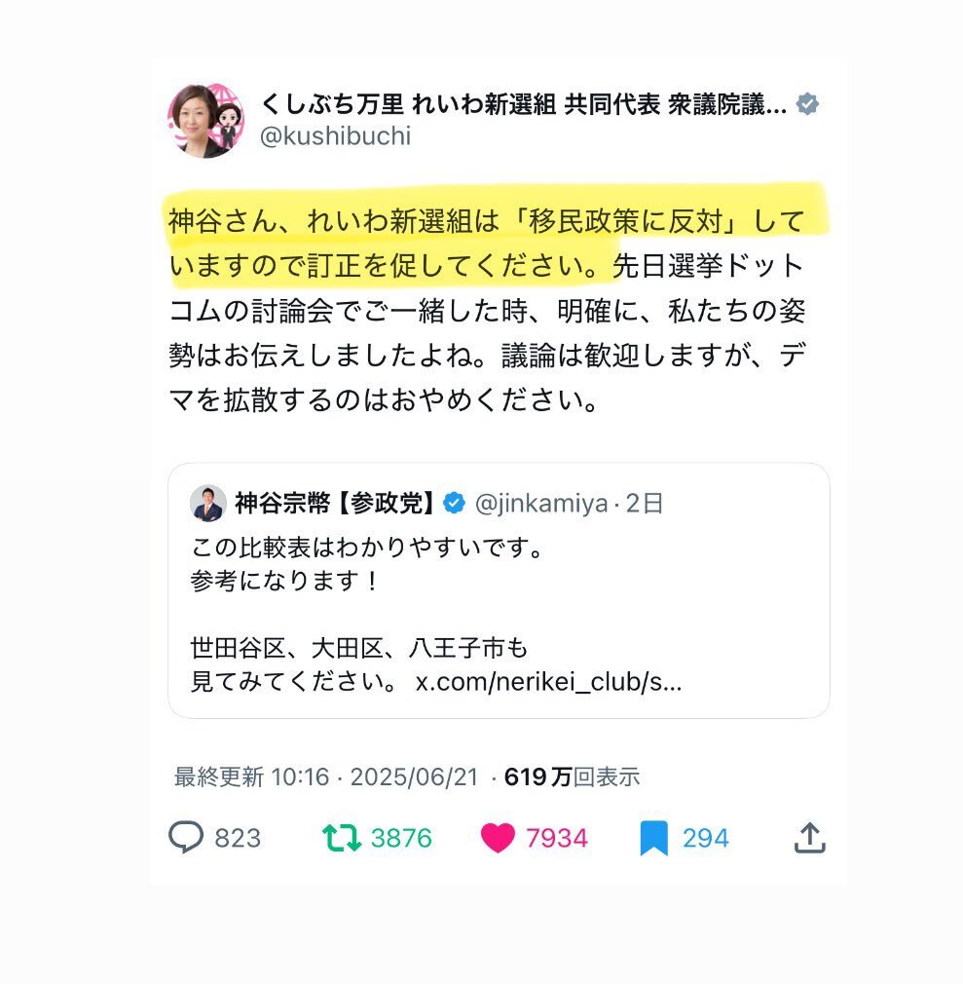963x984 pixels.
Task: View the 7934 likes count
Action: pos(556,839)
